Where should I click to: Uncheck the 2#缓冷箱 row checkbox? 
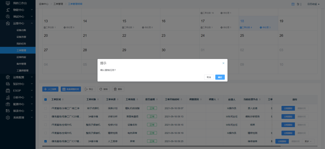coord(46,141)
